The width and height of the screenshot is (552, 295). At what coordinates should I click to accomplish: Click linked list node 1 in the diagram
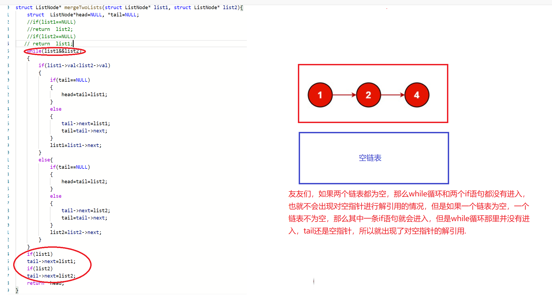[320, 95]
